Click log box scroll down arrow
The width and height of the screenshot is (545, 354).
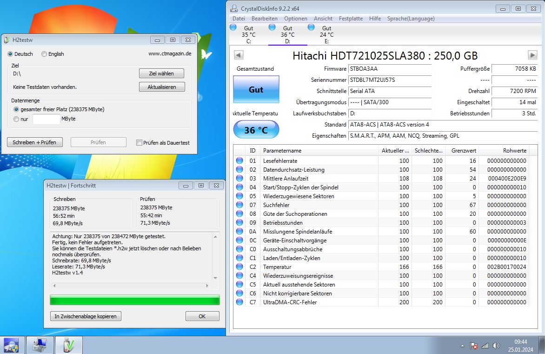[x=215, y=278]
